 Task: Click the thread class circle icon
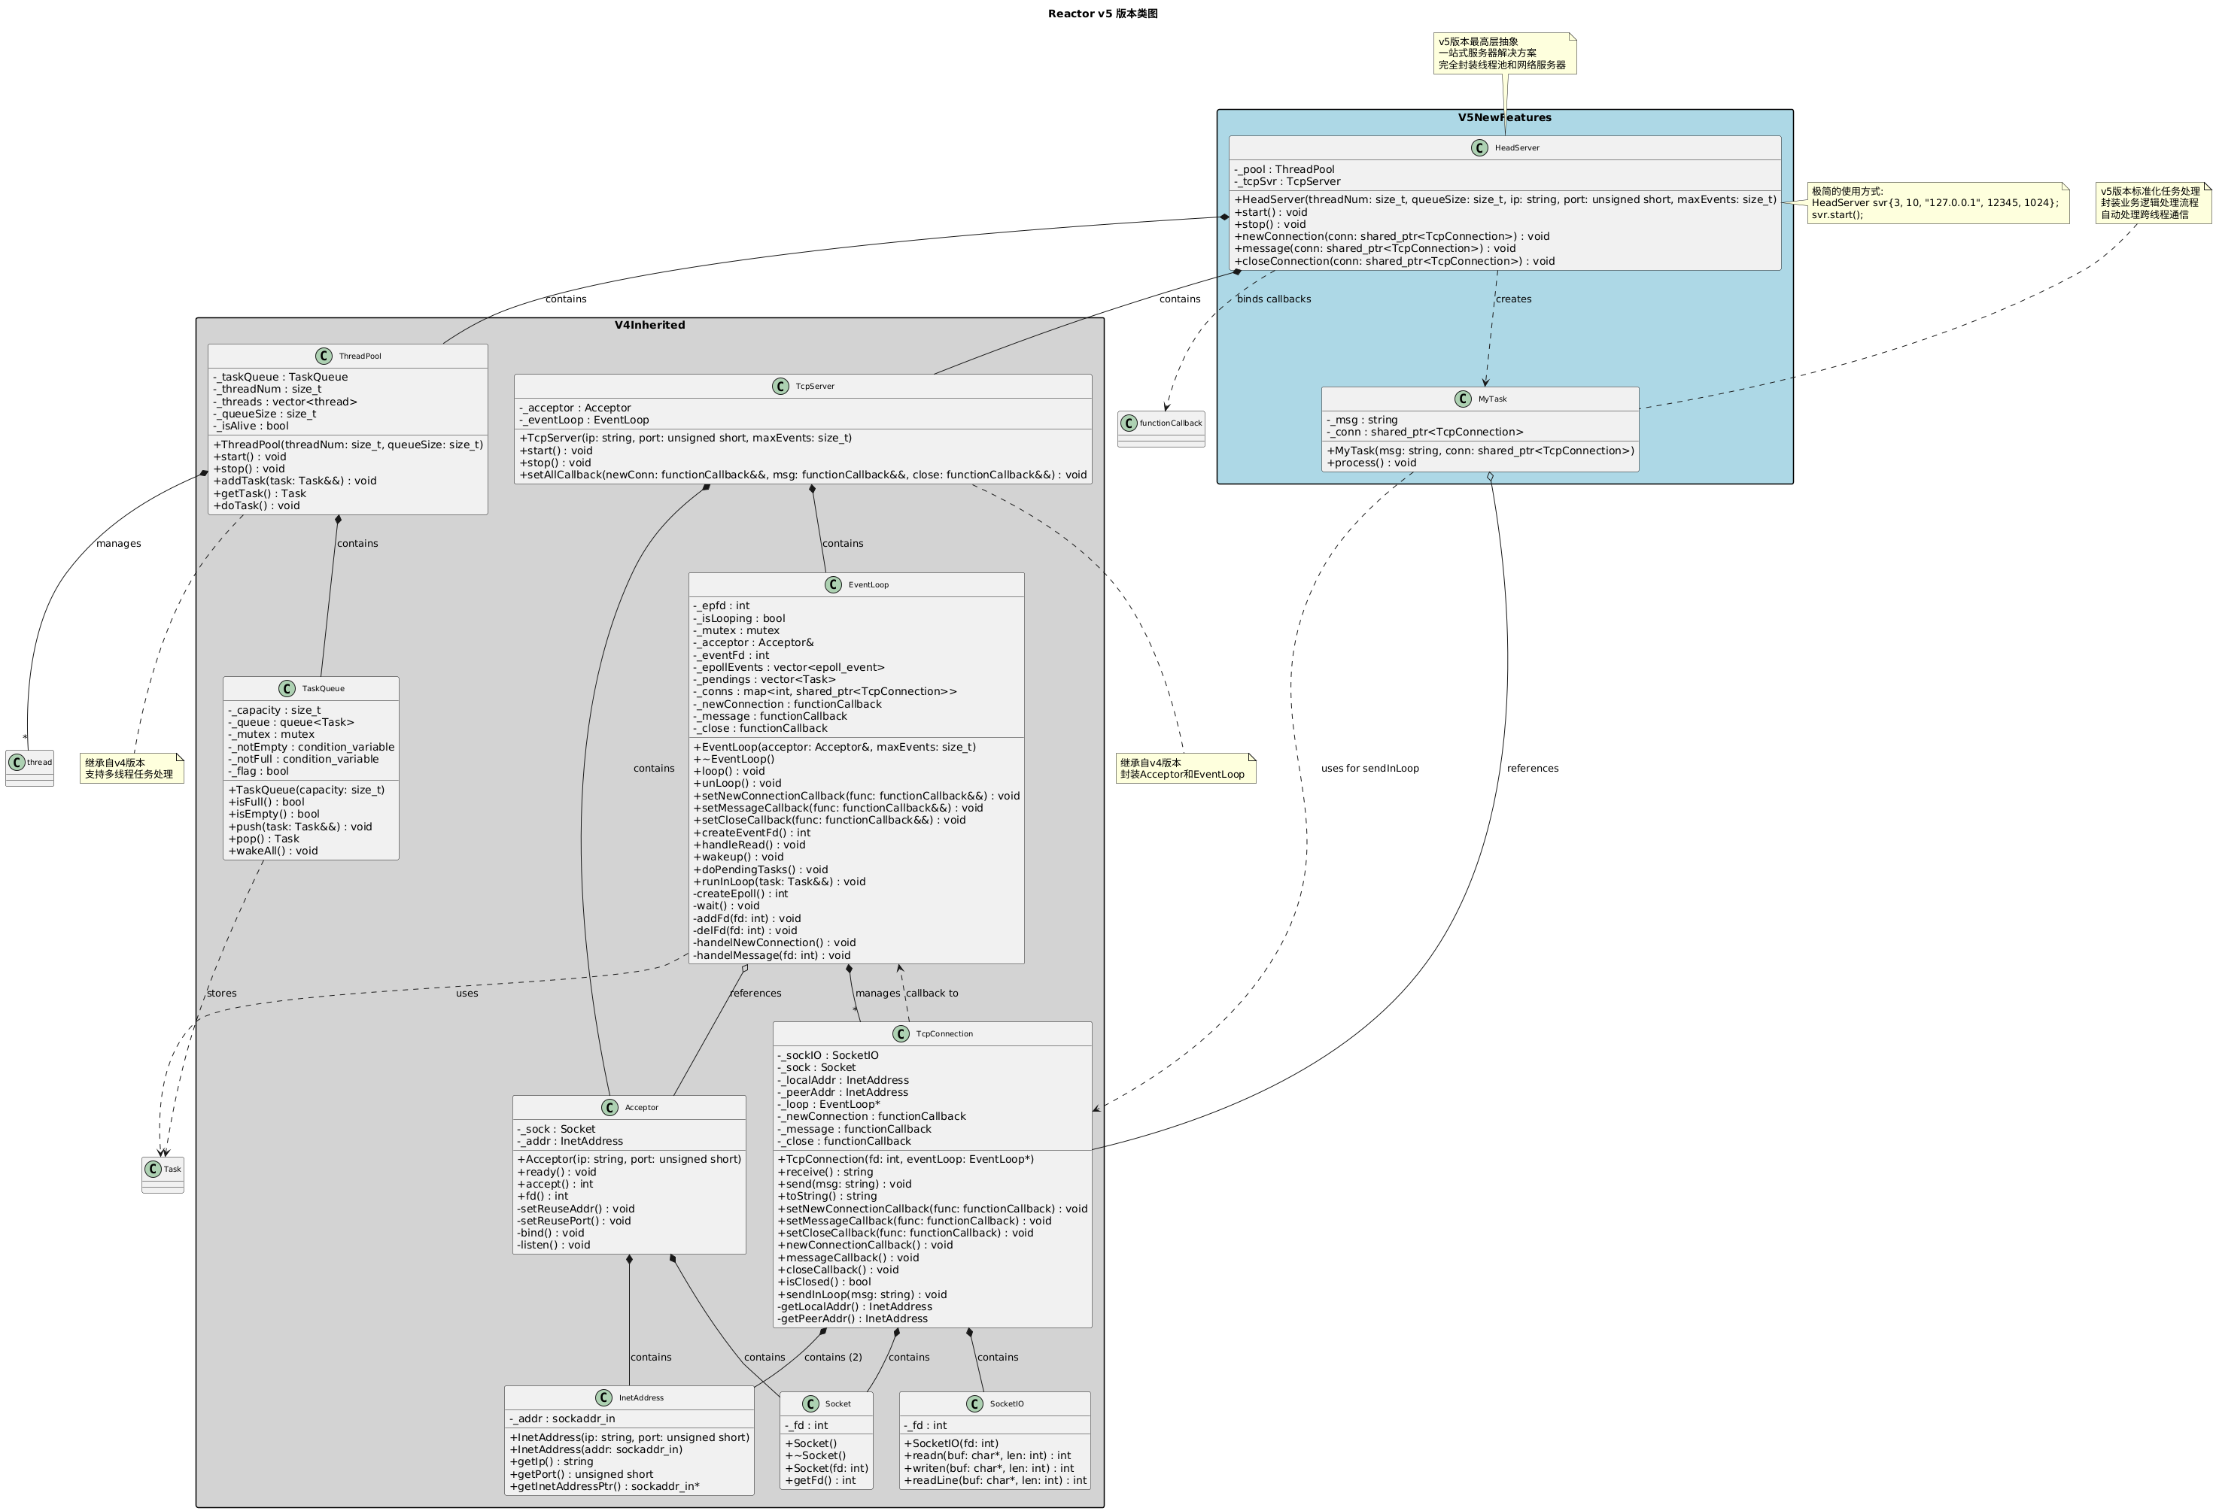pyautogui.click(x=17, y=762)
